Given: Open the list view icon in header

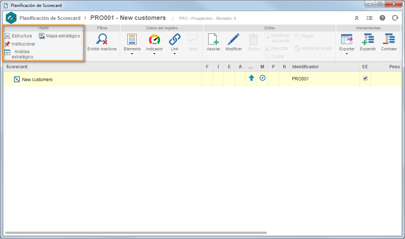Looking at the screenshot, I should pos(370,18).
